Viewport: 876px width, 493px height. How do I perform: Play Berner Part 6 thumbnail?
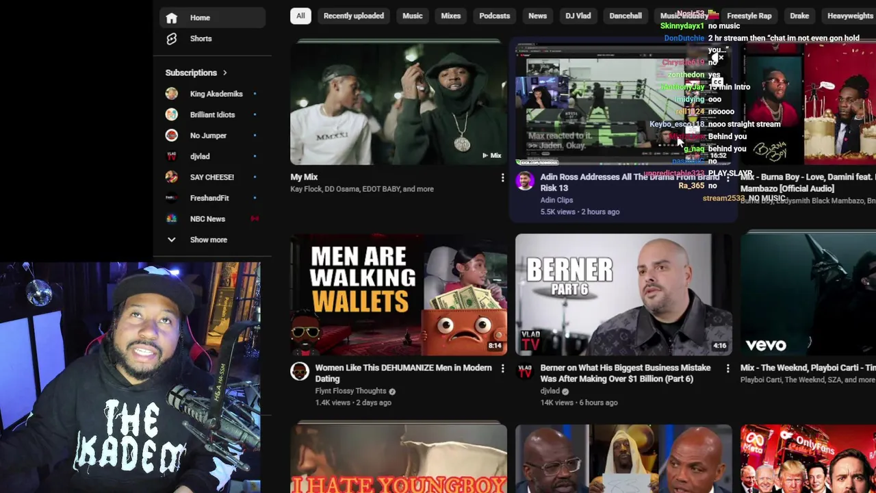pyautogui.click(x=623, y=295)
